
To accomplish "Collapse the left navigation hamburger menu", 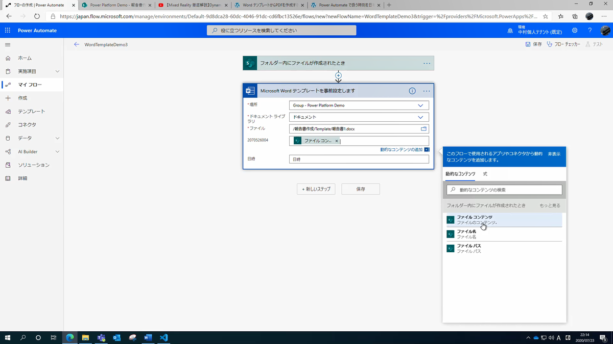I will (8, 45).
